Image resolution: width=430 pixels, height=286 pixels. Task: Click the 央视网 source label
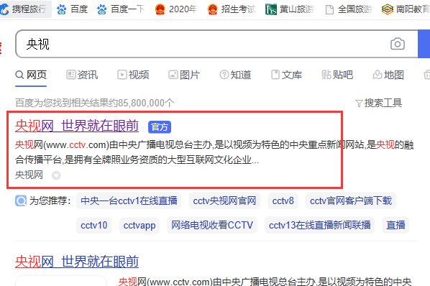(29, 175)
